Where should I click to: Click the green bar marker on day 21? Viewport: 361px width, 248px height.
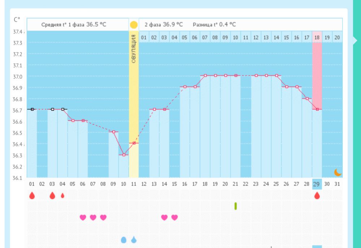235,206
